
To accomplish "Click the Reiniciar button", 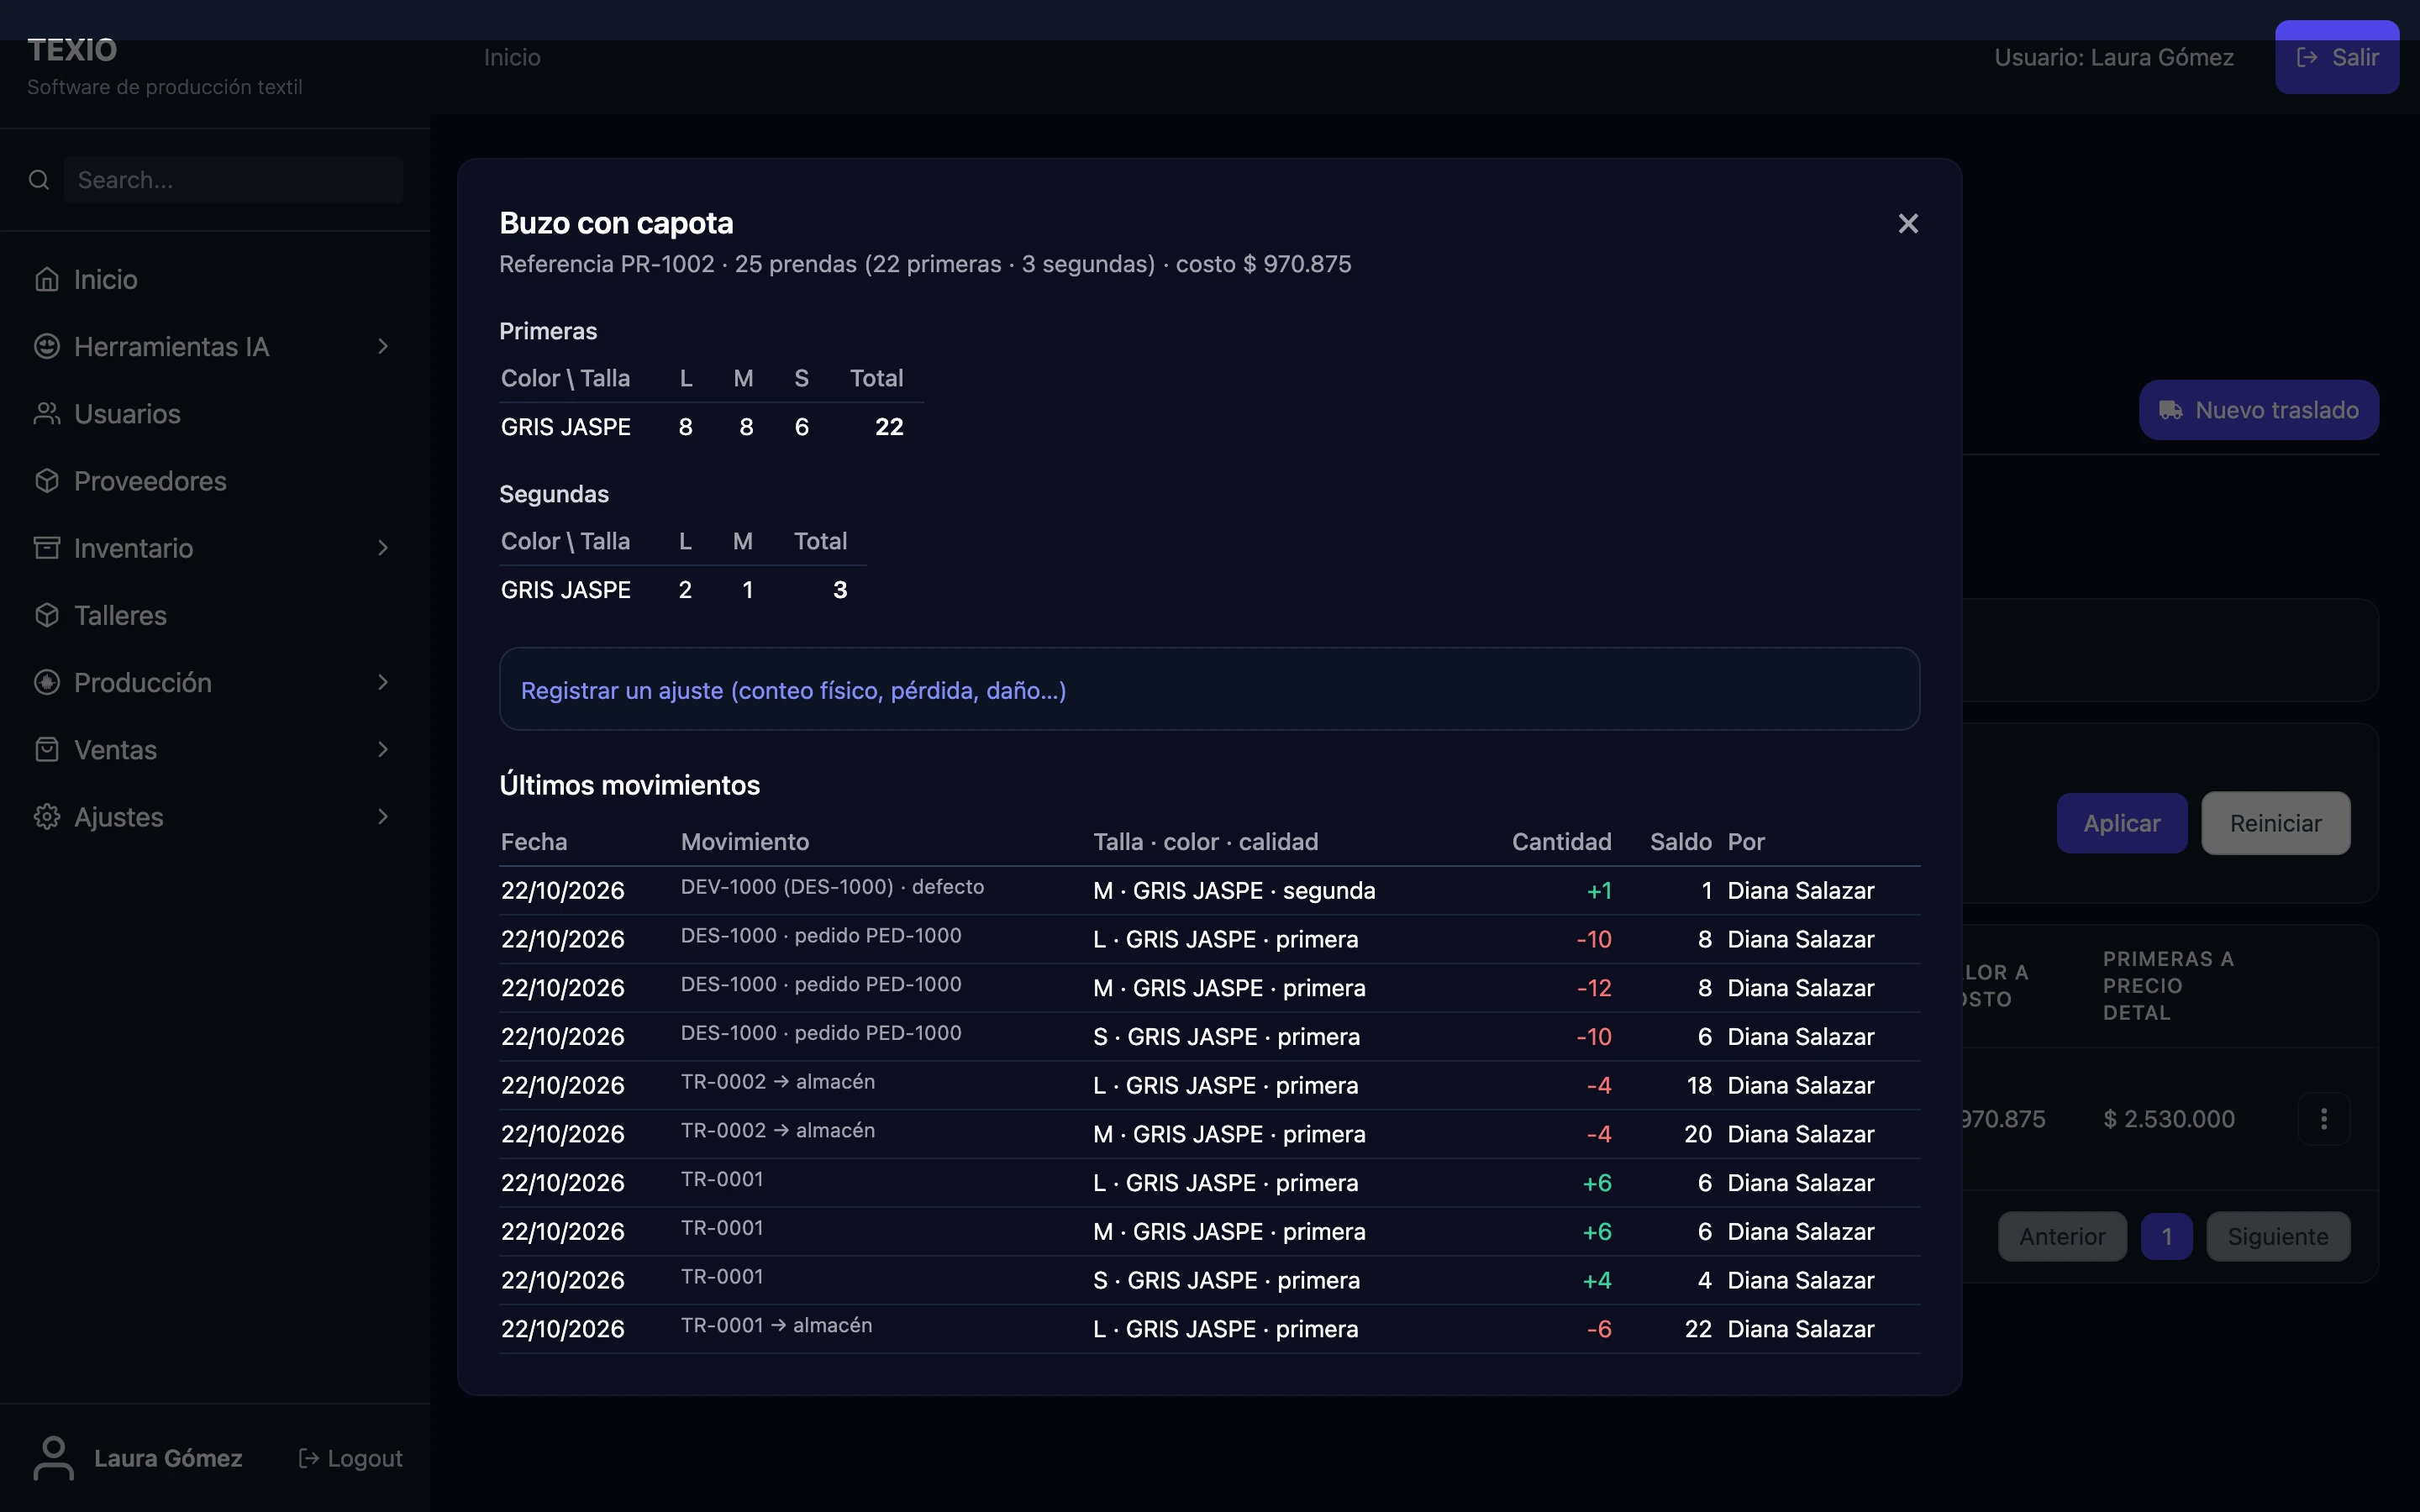I will point(2275,823).
